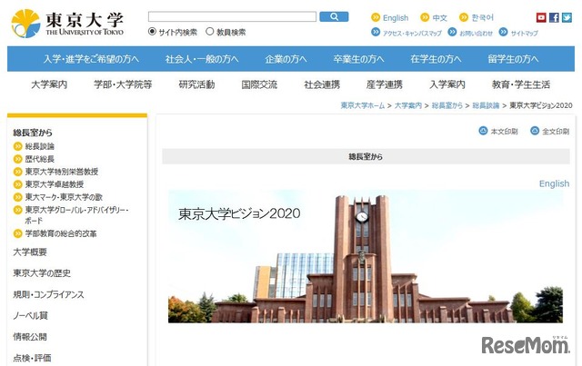582x366 pixels.
Task: Open the 産学連携 navigation item
Action: [x=384, y=84]
